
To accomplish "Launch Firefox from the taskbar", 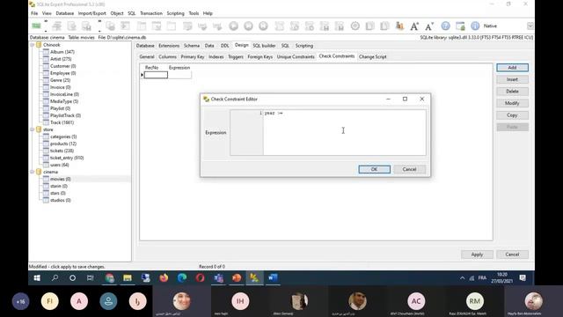I will click(164, 278).
